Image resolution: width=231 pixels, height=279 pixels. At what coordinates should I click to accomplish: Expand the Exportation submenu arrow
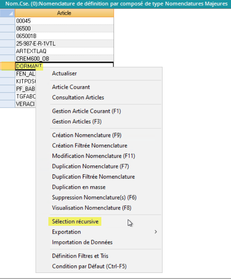(156, 232)
